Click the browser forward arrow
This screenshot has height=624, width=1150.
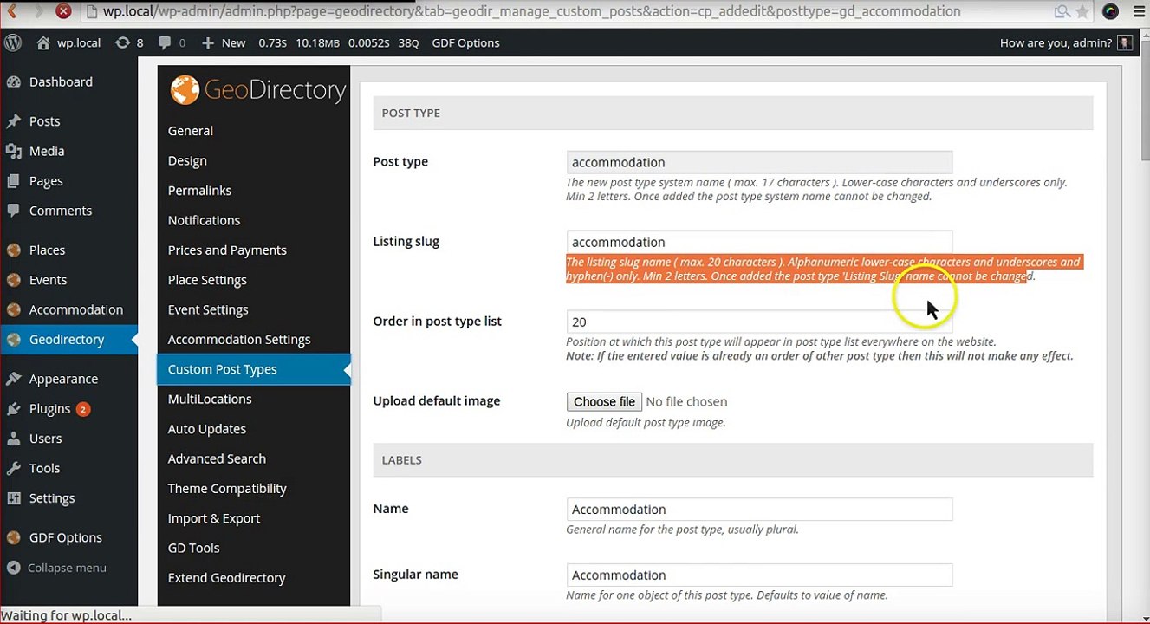pos(39,11)
